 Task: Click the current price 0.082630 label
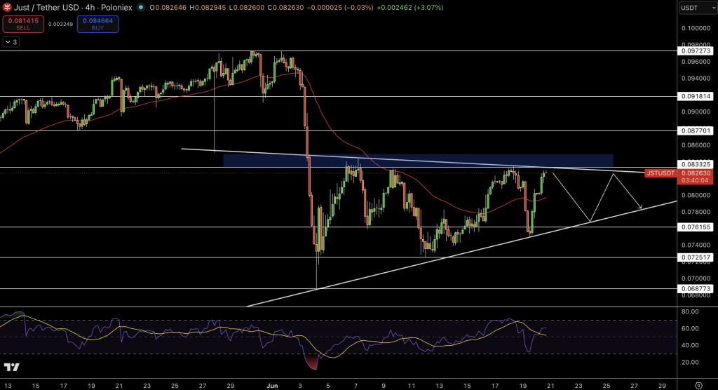pyautogui.click(x=696, y=173)
